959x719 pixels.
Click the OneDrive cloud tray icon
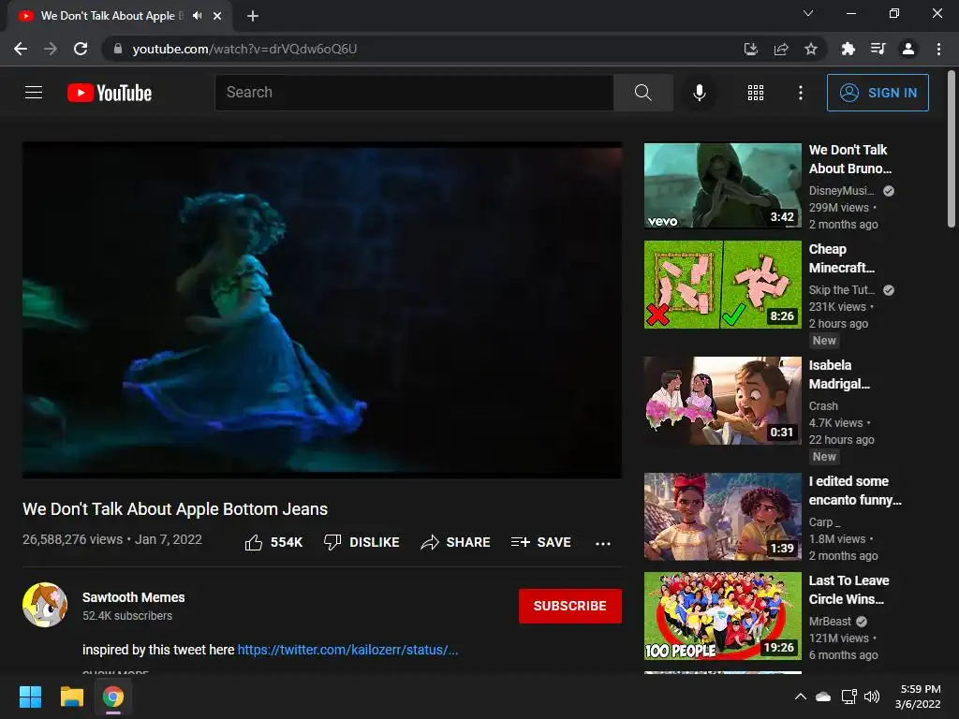pos(824,697)
